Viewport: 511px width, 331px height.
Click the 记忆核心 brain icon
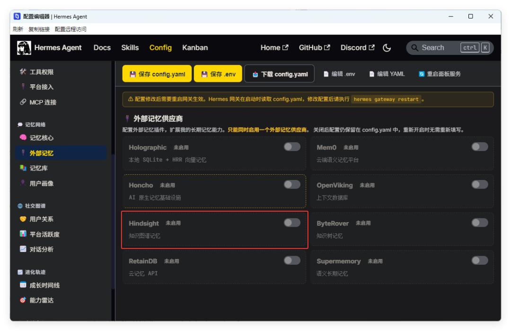click(x=23, y=138)
